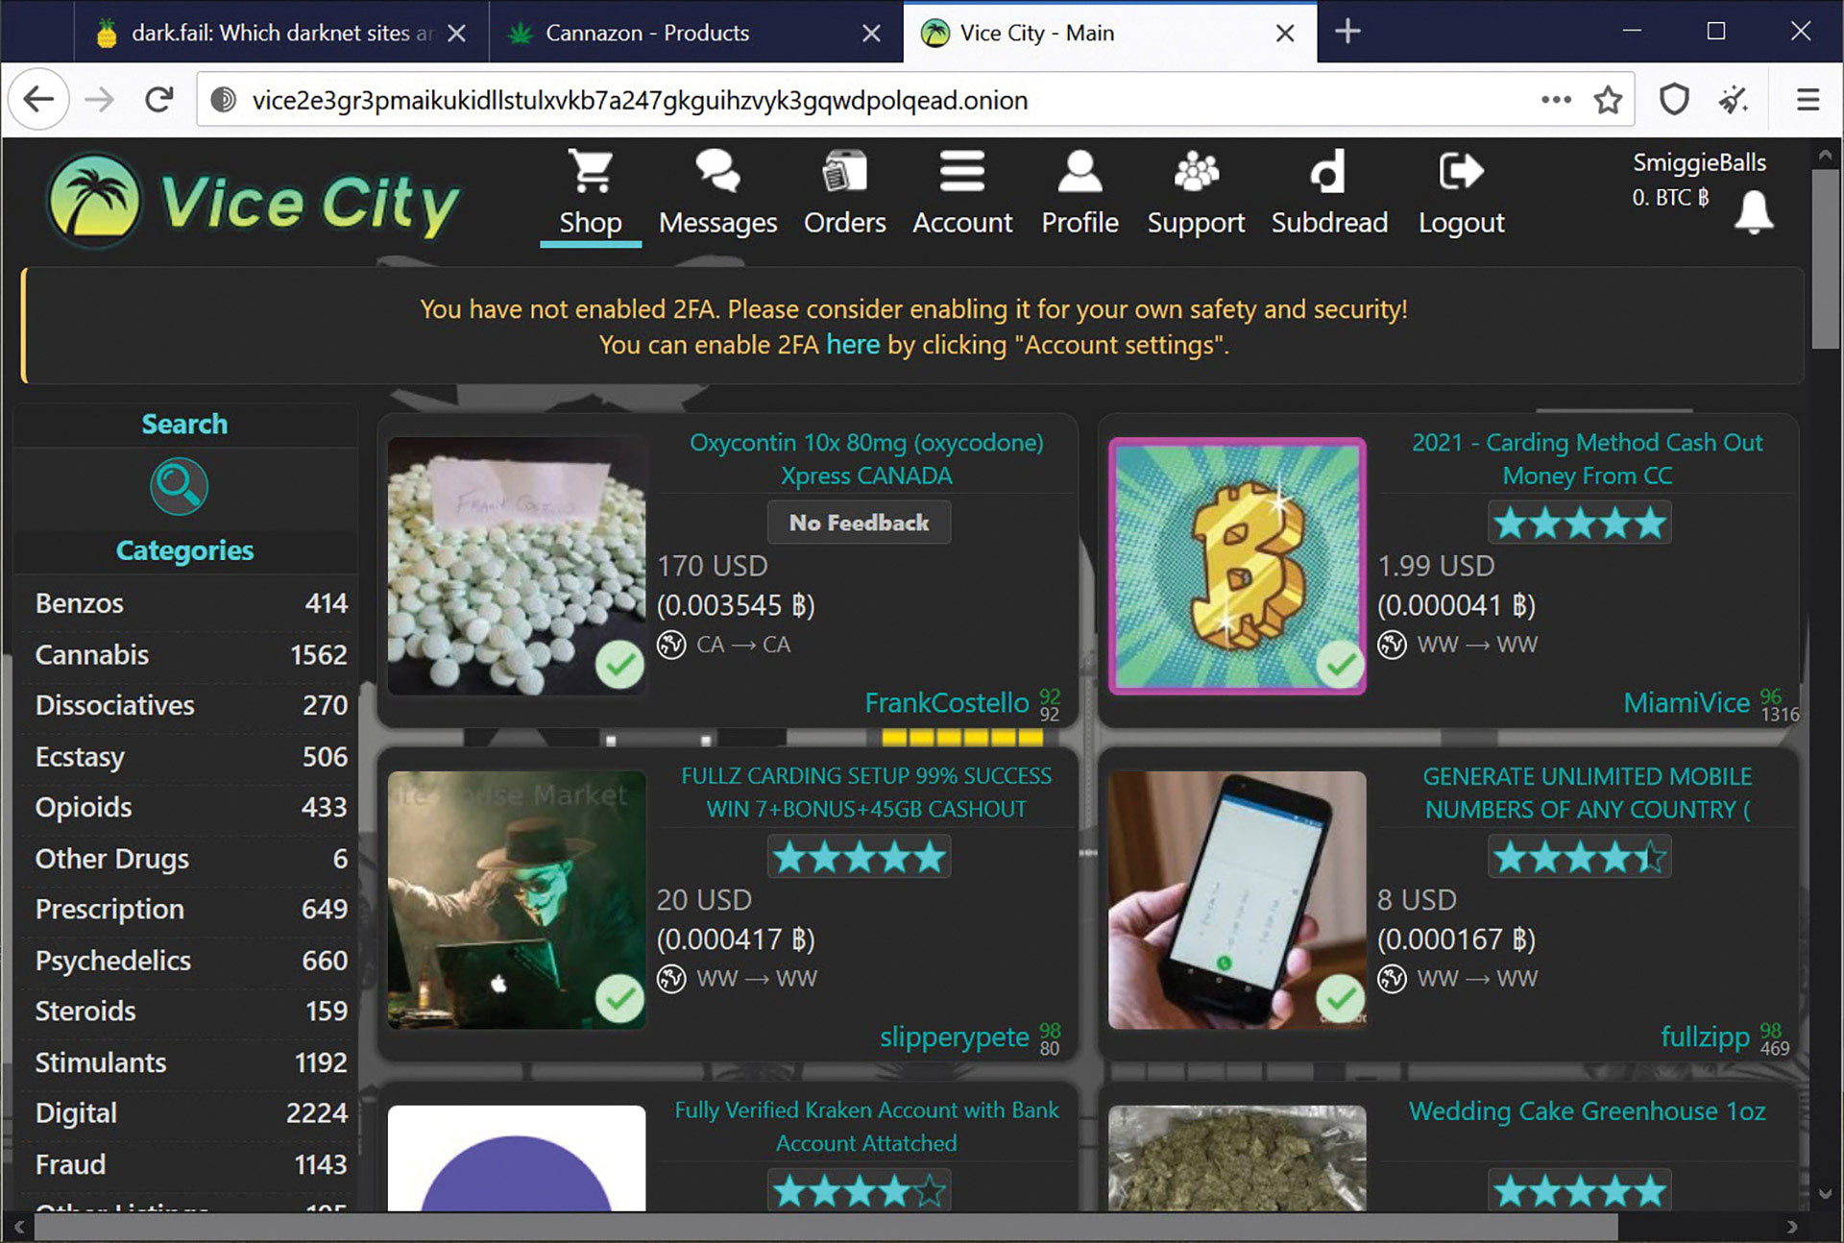This screenshot has width=1844, height=1243.
Task: Open the browser hamburger menu
Action: (1808, 100)
